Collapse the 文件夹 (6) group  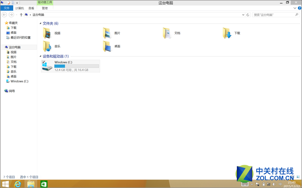point(41,24)
